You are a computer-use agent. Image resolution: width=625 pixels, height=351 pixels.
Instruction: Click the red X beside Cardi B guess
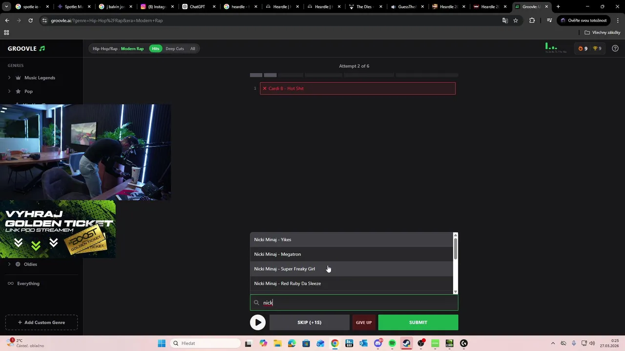pyautogui.click(x=265, y=88)
